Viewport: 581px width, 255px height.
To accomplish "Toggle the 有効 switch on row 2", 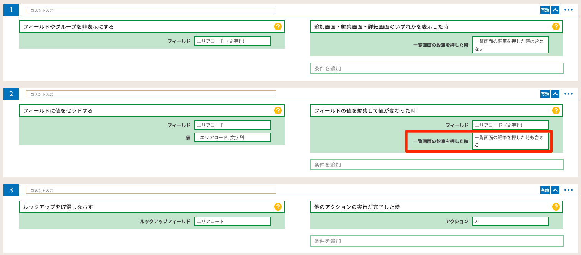I will point(545,94).
